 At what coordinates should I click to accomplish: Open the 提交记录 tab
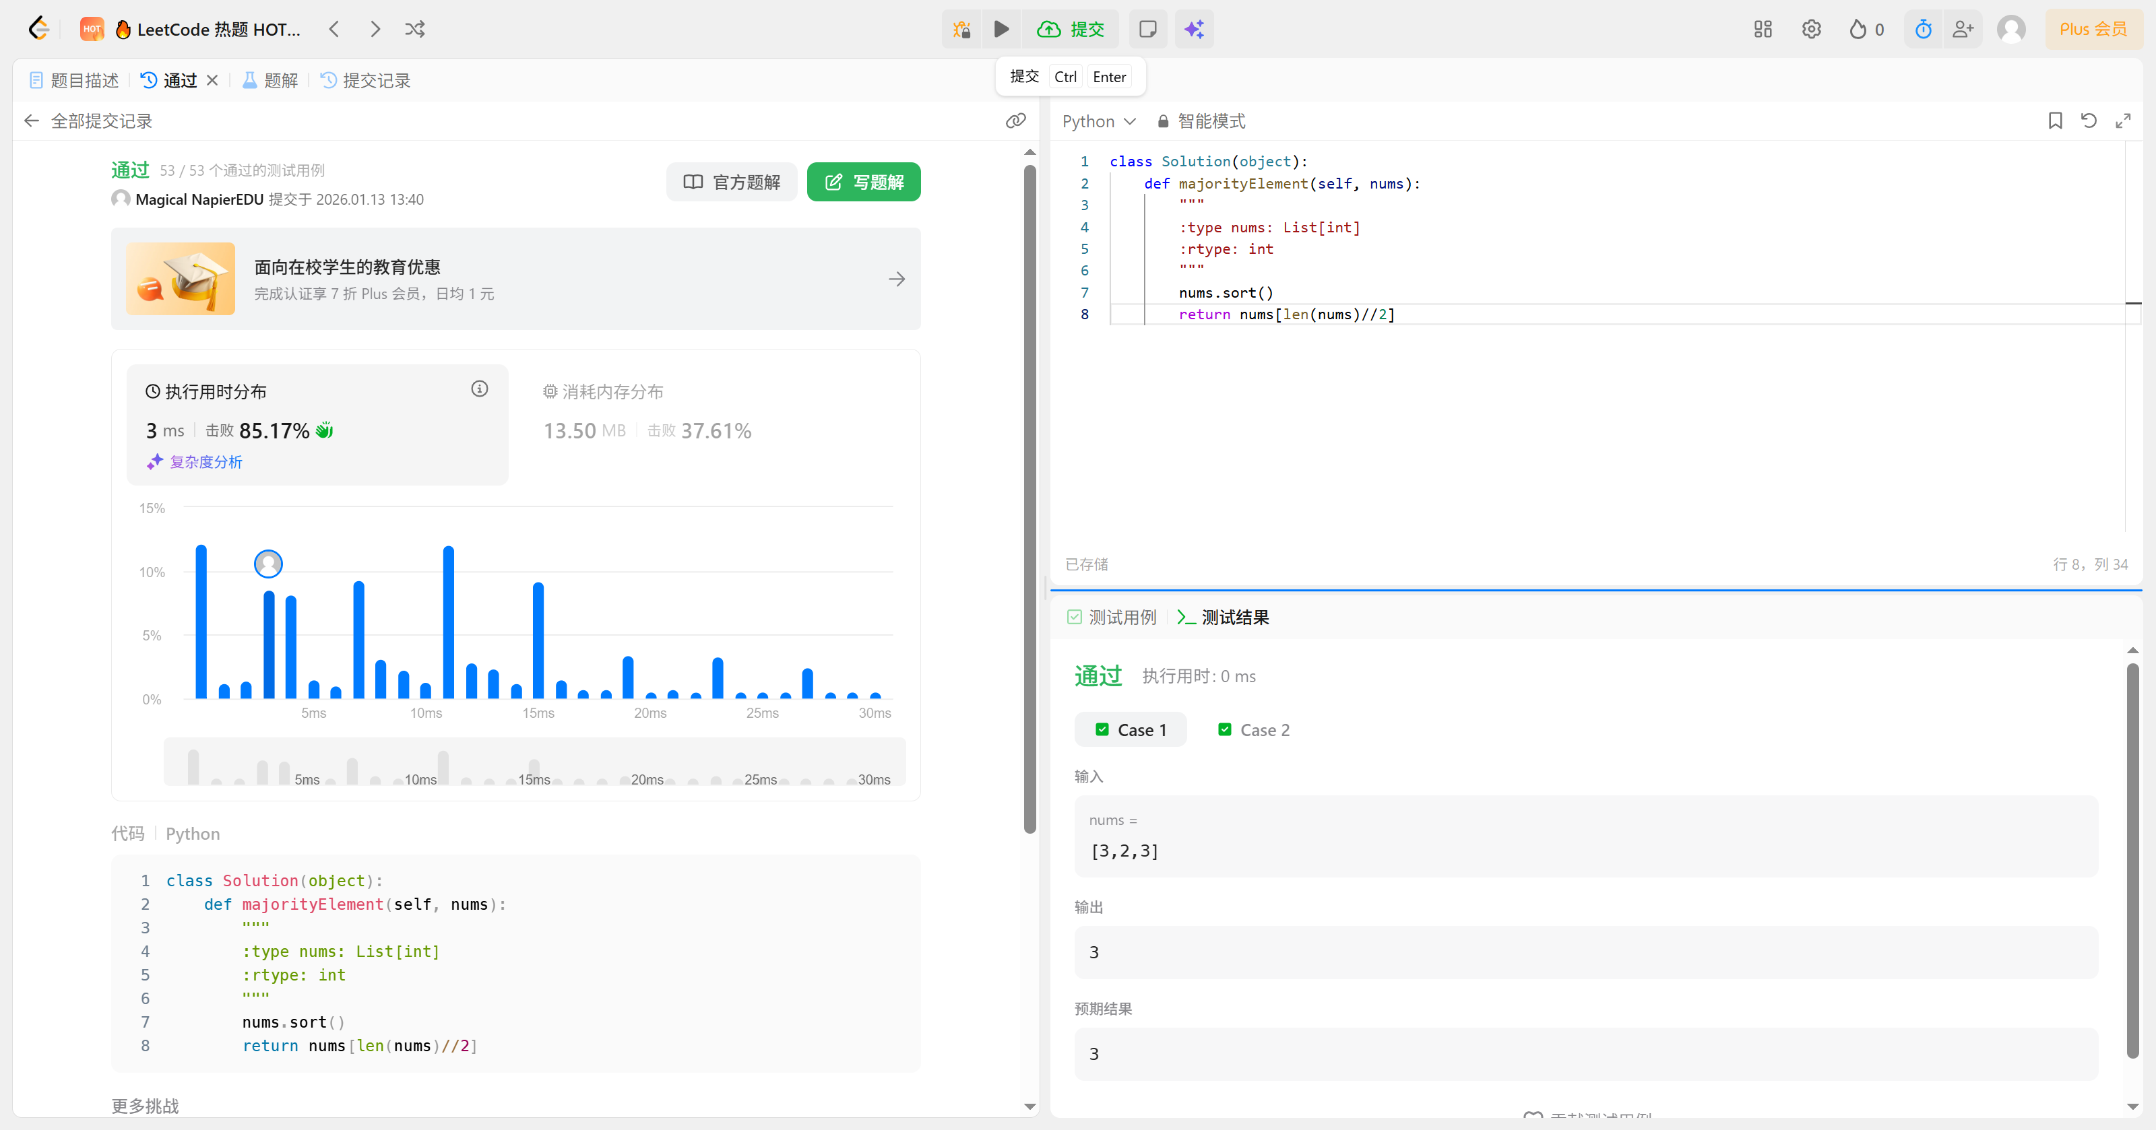pyautogui.click(x=366, y=80)
